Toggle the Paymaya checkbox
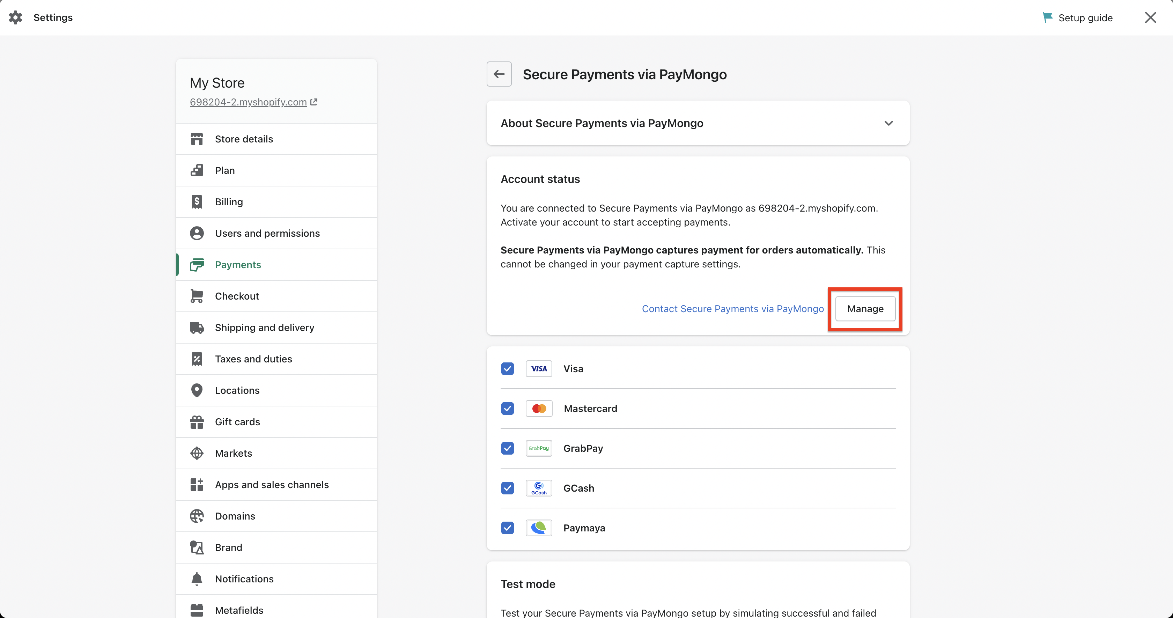The image size is (1173, 618). (507, 528)
